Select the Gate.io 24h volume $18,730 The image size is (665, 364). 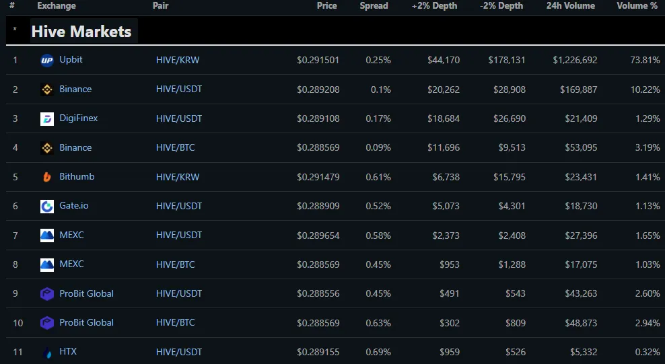click(581, 207)
